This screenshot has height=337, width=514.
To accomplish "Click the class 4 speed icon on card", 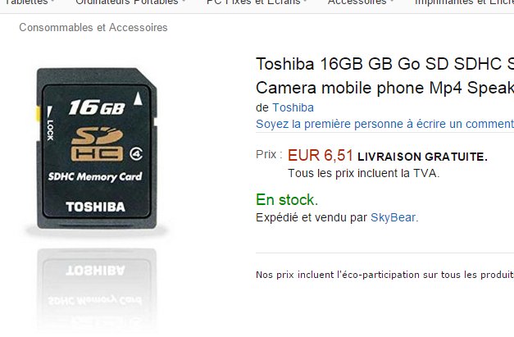I will click(136, 154).
